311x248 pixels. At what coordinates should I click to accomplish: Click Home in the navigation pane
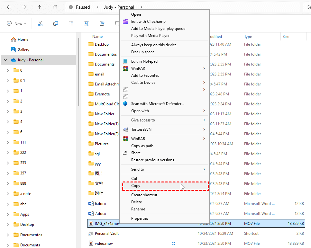pyautogui.click(x=23, y=40)
